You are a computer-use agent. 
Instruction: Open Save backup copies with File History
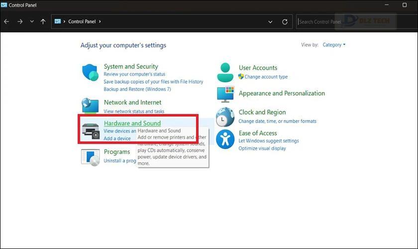pyautogui.click(x=153, y=82)
